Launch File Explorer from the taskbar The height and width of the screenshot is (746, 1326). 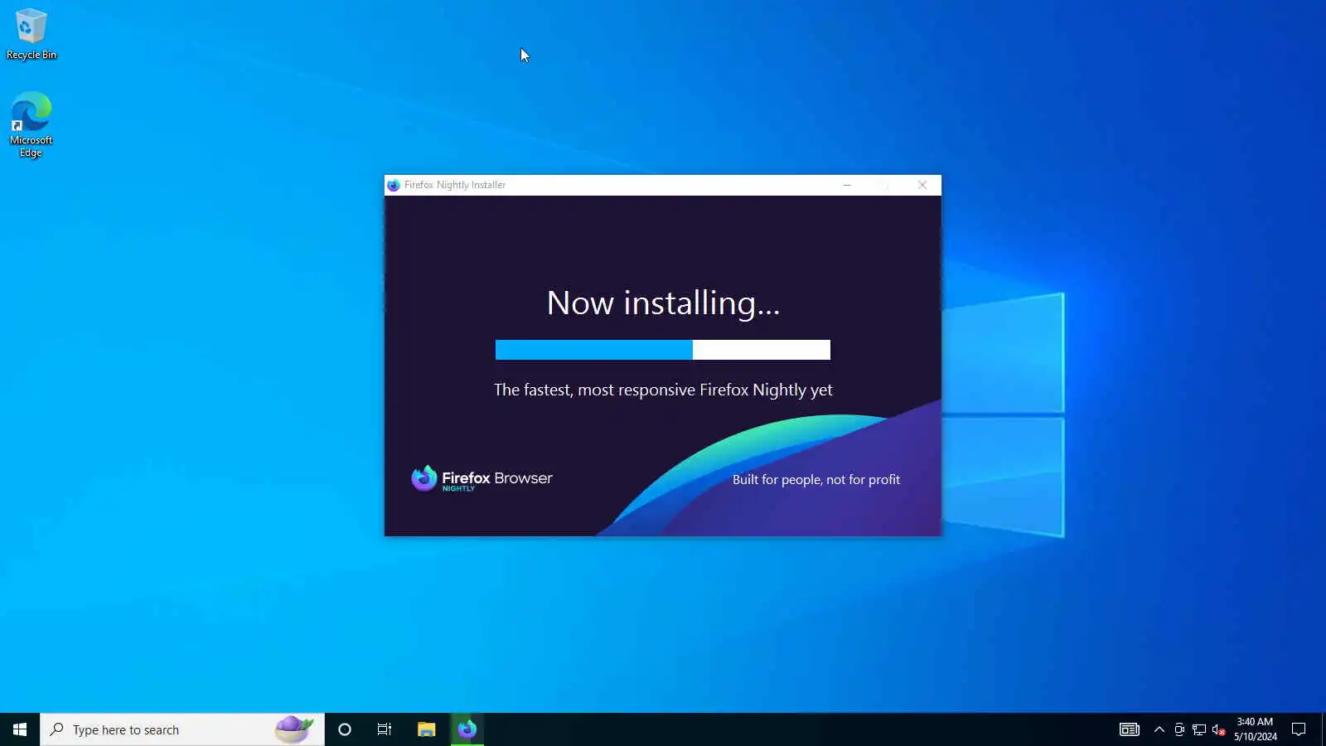point(426,729)
